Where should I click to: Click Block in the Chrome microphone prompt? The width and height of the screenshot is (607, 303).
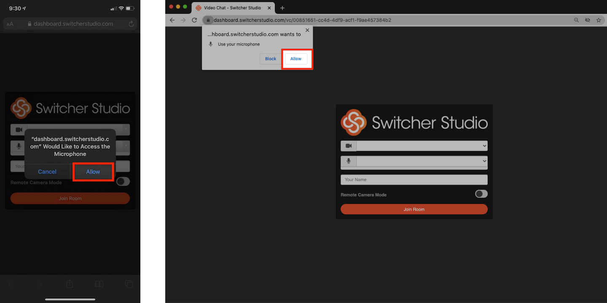[271, 59]
